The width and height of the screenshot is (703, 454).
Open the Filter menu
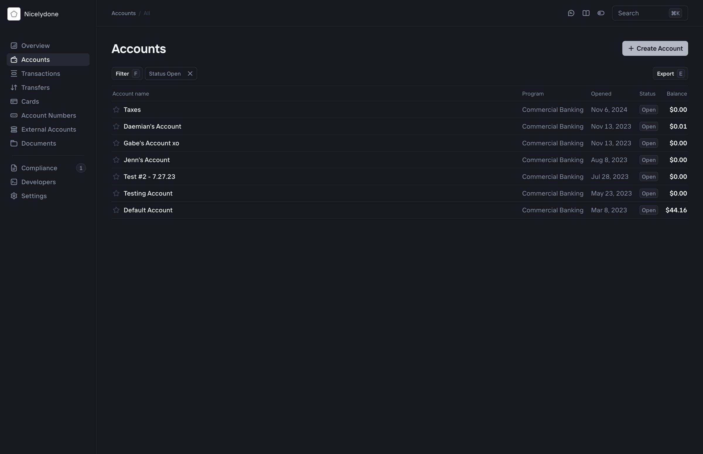coord(127,74)
